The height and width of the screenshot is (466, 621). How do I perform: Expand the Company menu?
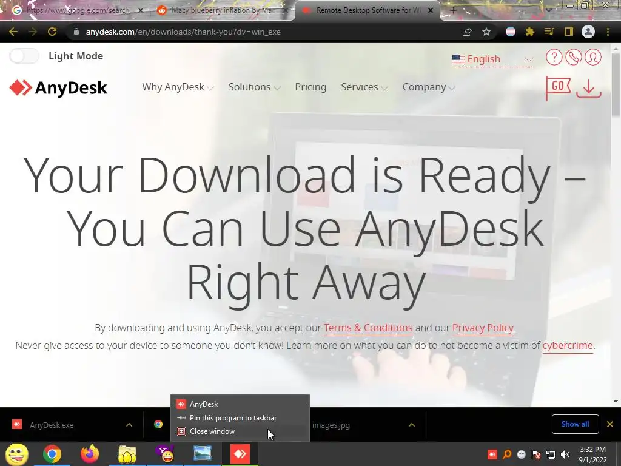[429, 87]
